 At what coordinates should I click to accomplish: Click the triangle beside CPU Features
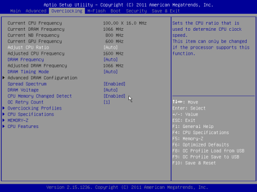point(4,126)
